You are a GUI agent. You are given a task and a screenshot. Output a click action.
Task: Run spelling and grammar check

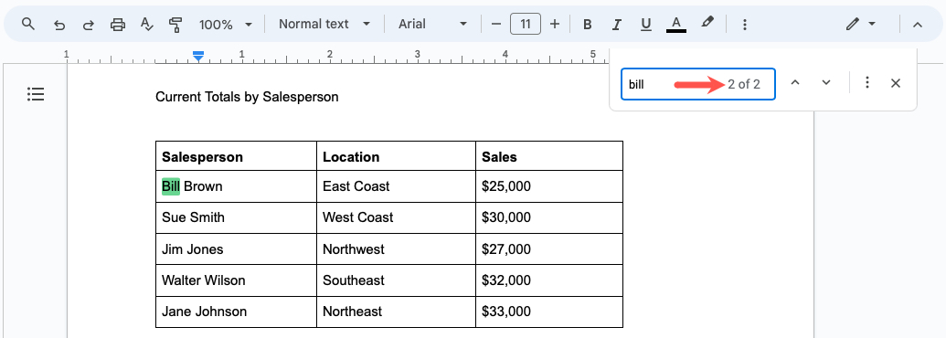point(146,25)
